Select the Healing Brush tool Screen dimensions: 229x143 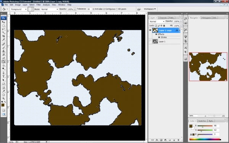point(3,44)
